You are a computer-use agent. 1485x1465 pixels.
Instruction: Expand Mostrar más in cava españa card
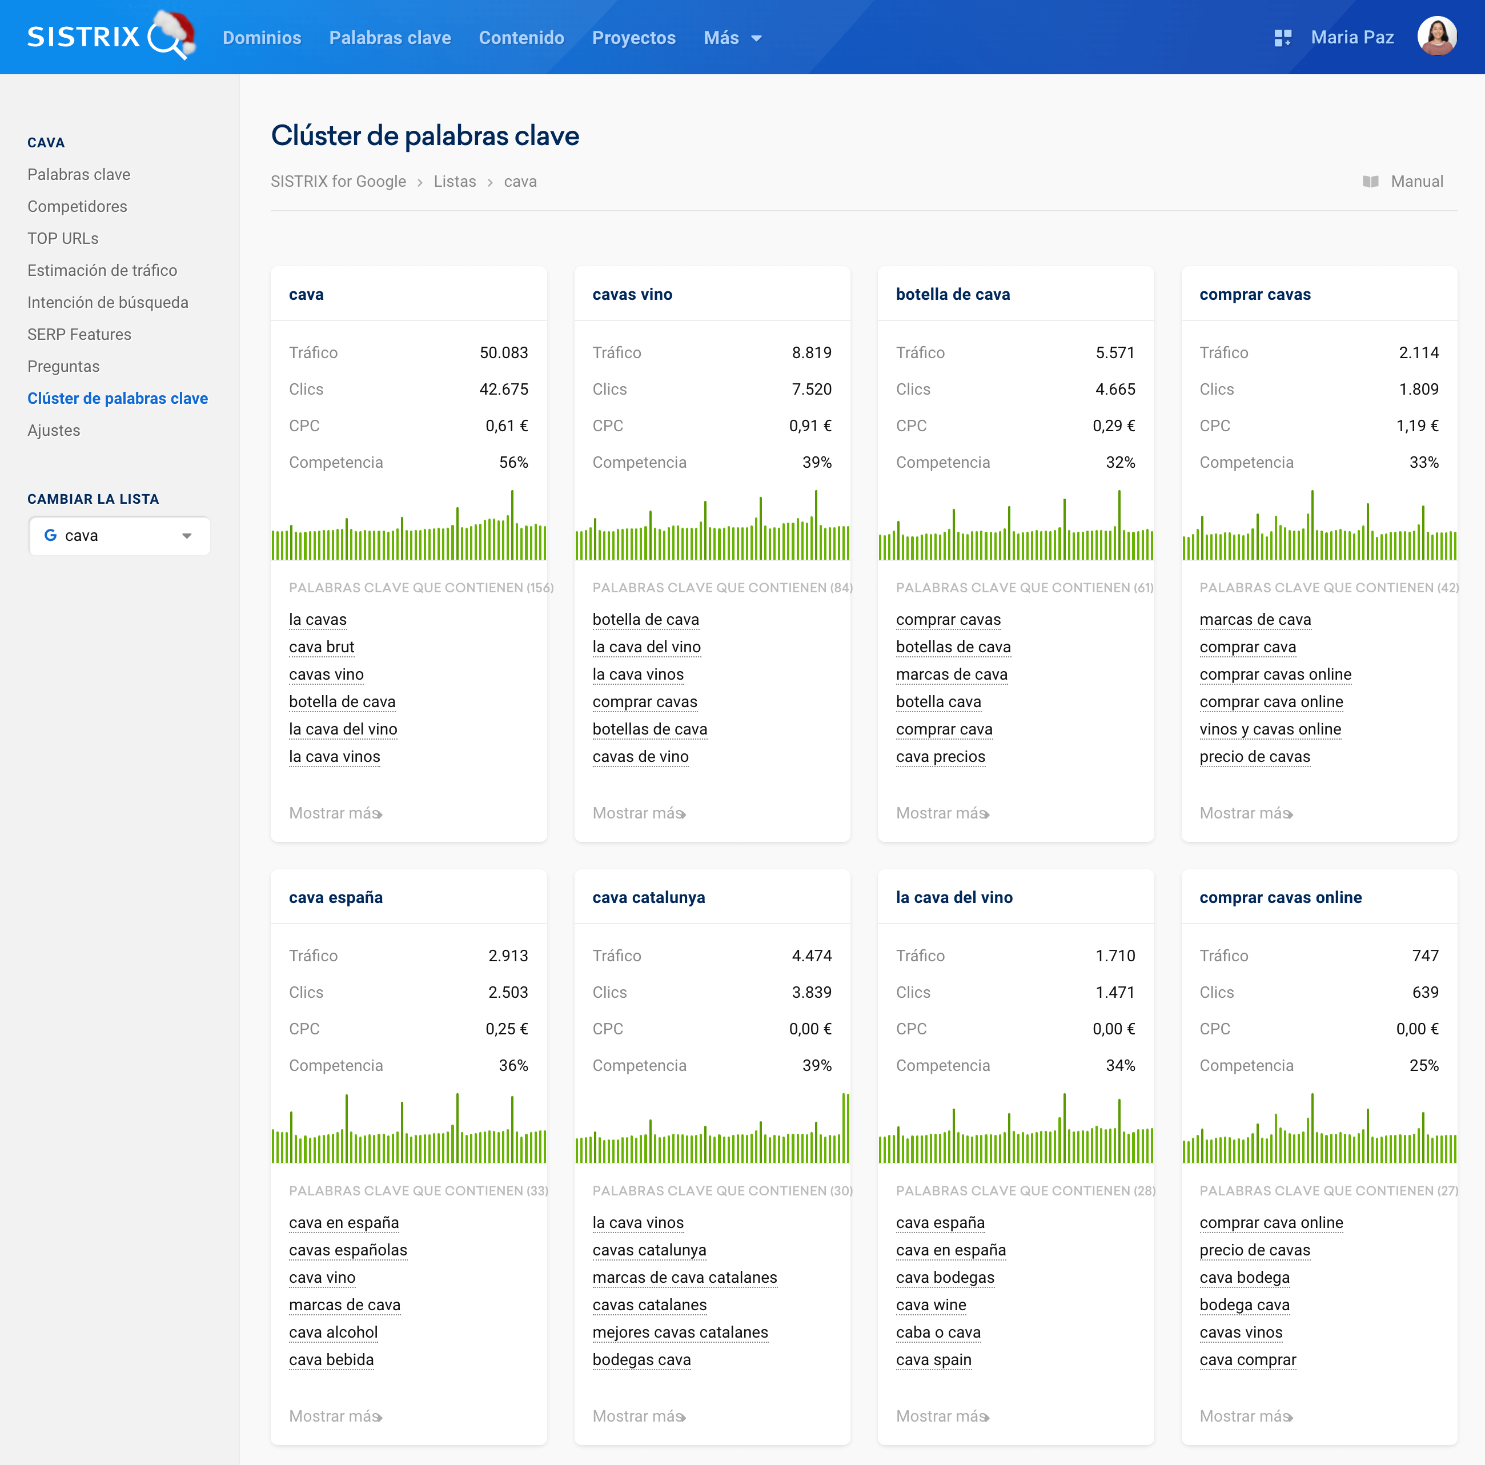point(335,1416)
